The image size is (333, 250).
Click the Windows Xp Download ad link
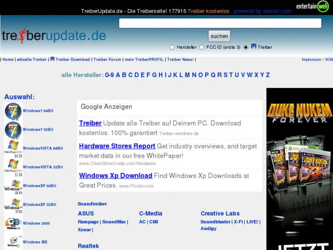click(115, 176)
